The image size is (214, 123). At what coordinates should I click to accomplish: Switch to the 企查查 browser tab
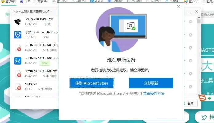tap(98, 2)
